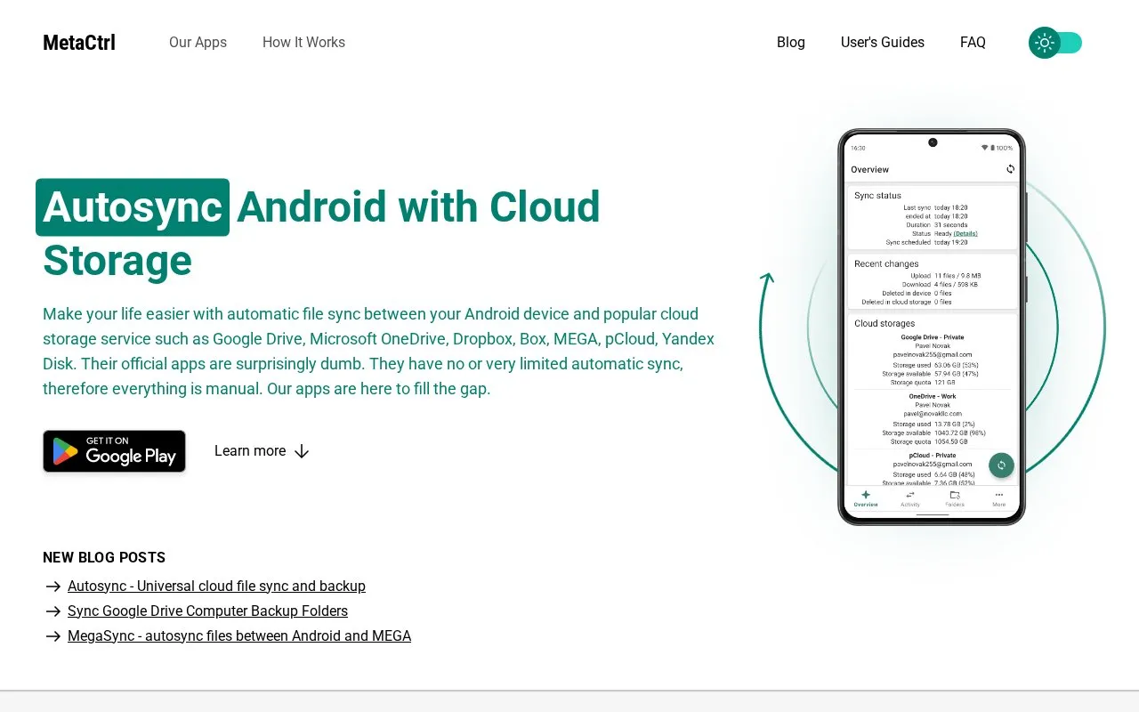Viewport: 1139px width, 712px height.
Task: Open the Our Apps menu
Action: (198, 43)
